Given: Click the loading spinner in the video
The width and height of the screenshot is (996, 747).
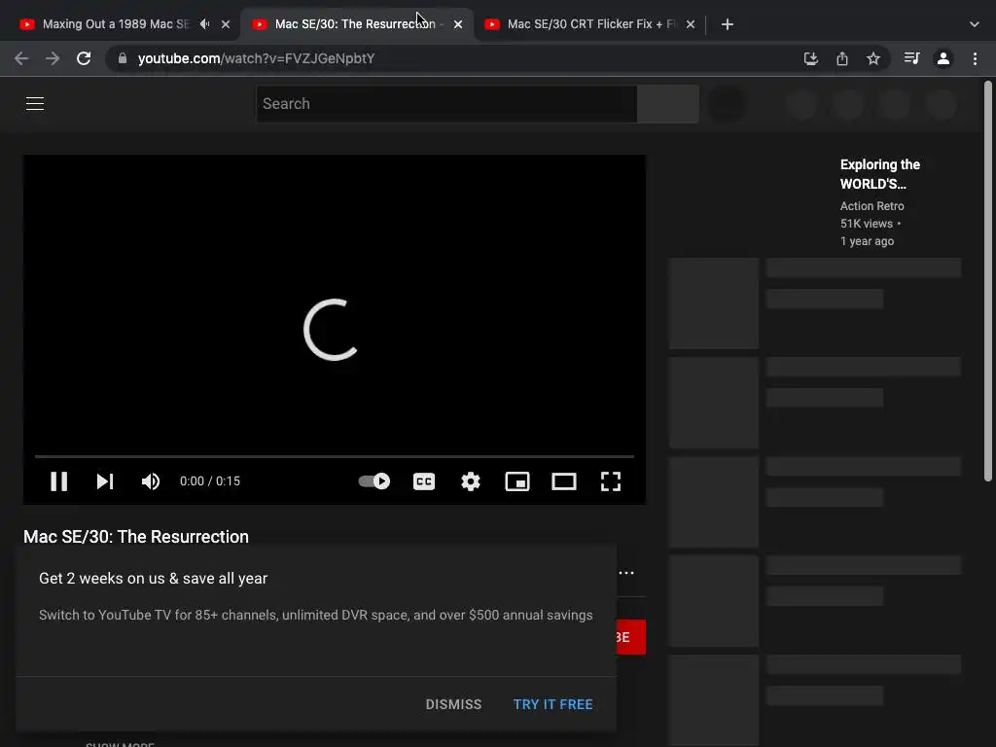Looking at the screenshot, I should click(331, 330).
